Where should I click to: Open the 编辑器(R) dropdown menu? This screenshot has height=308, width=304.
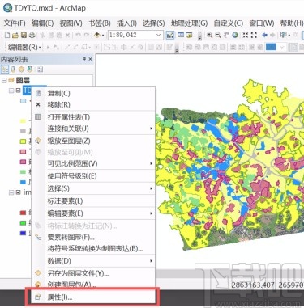(24, 48)
